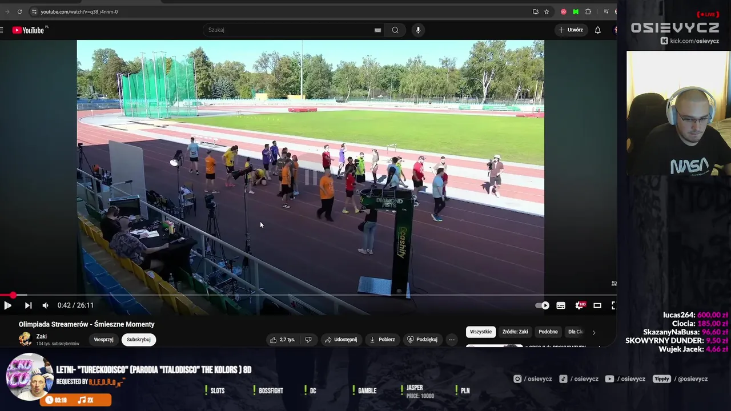Open YouTube notifications bell
This screenshot has width=731, height=411.
coord(598,30)
